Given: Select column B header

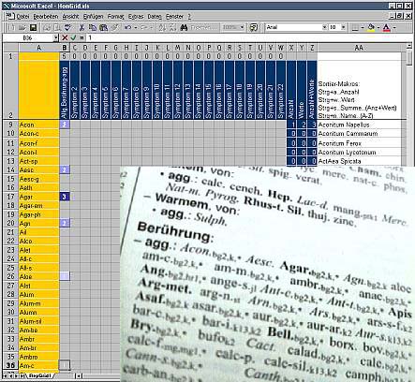Looking at the screenshot, I should (x=65, y=48).
